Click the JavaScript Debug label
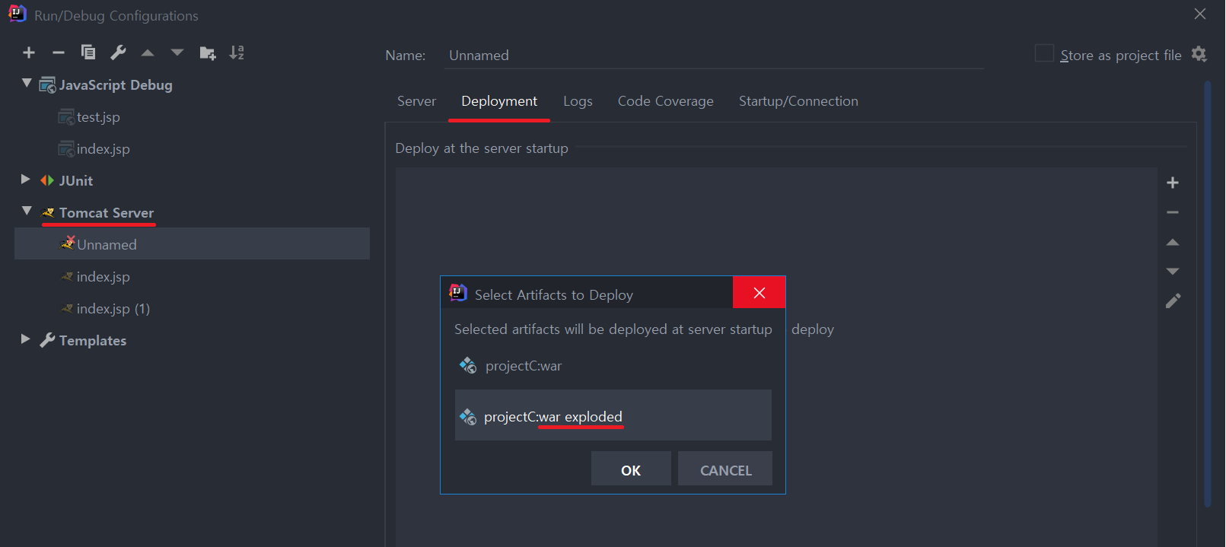 point(116,85)
